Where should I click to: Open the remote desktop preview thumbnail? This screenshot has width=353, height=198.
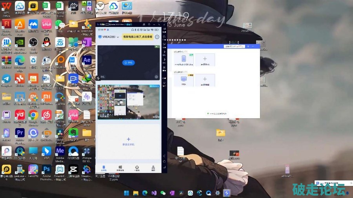tap(129, 102)
